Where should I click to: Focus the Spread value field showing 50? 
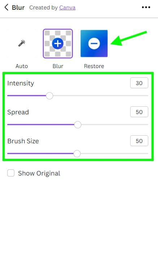139,112
